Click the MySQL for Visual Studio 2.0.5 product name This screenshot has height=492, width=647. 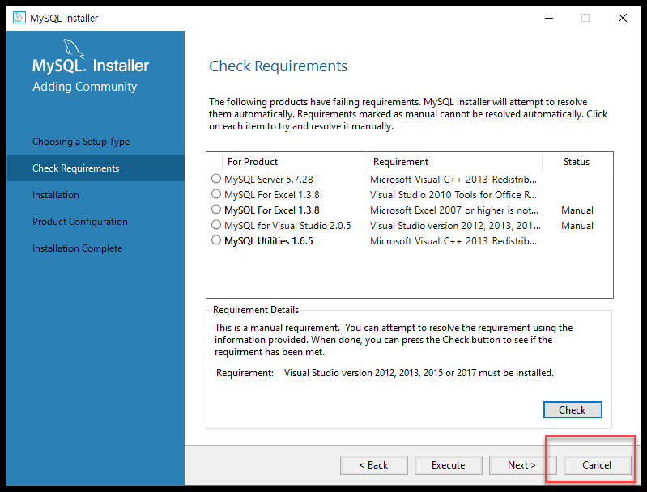pos(287,226)
